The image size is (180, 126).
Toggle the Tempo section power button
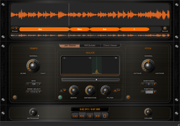[x=15, y=97]
